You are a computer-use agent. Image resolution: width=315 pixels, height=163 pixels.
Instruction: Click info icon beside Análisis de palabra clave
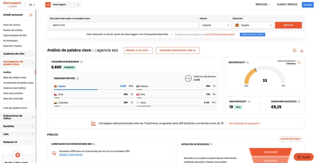(93, 51)
